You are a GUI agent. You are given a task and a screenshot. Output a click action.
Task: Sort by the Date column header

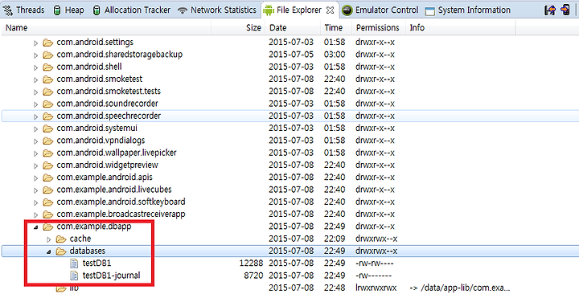(293, 27)
